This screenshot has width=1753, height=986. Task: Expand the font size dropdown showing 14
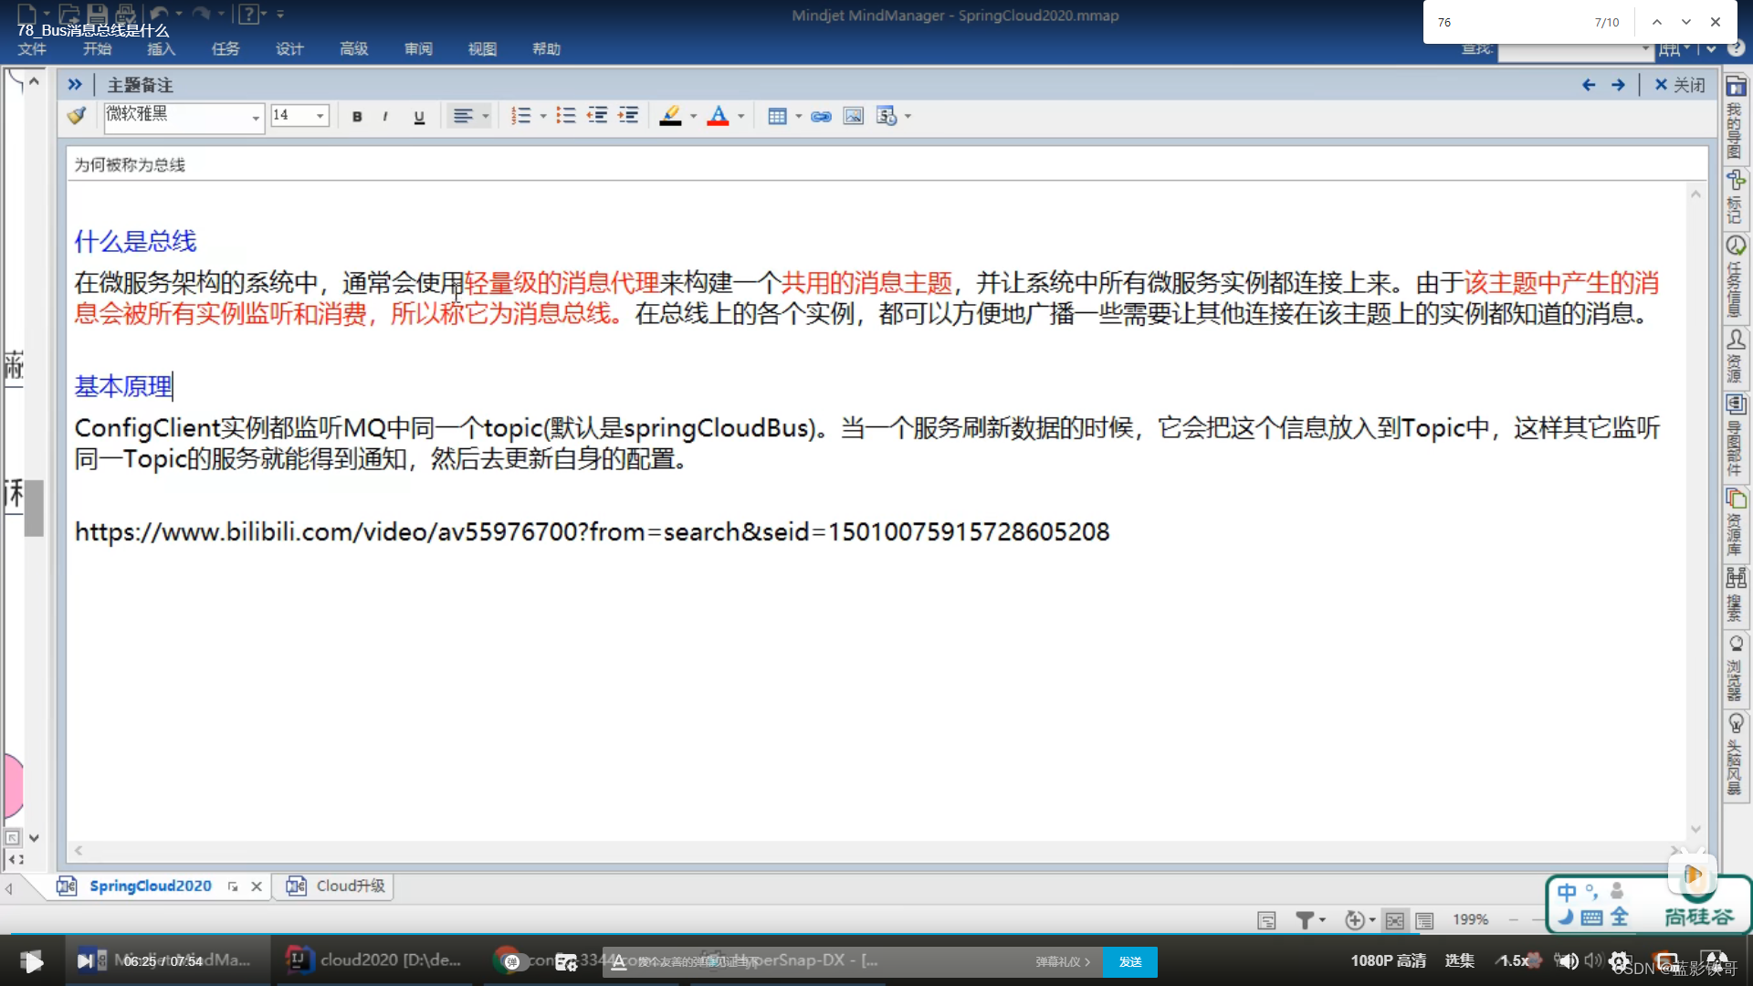point(320,114)
